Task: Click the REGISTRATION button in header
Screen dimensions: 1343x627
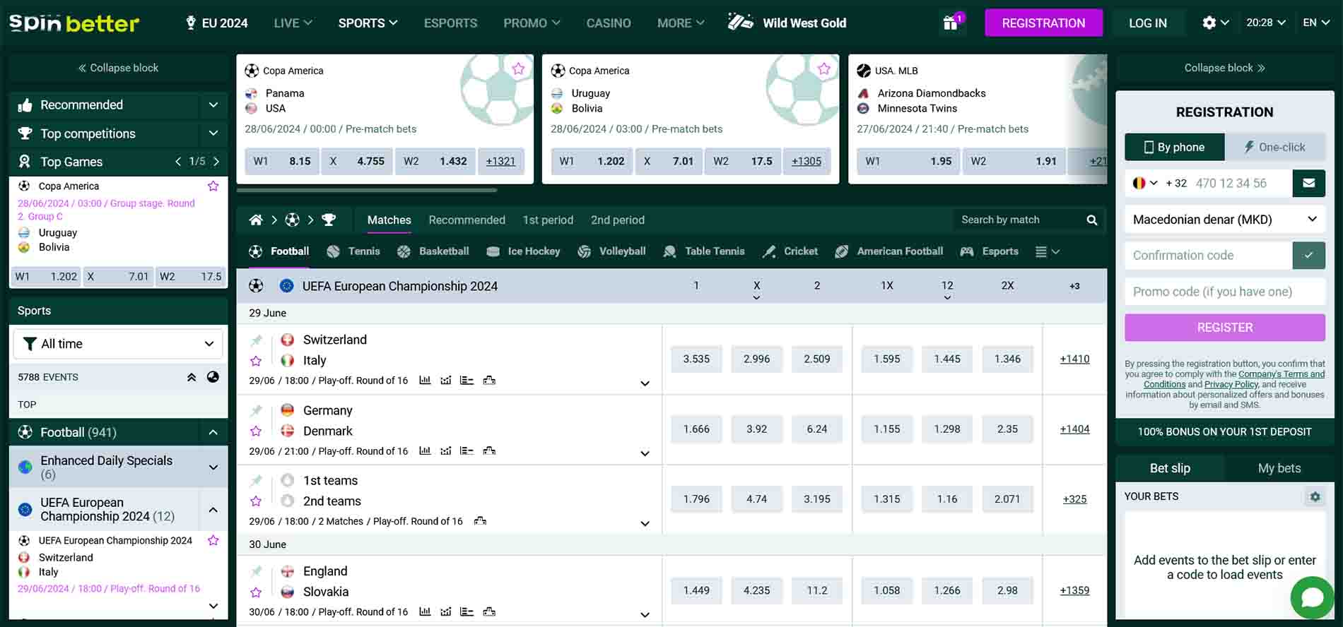Action: [x=1043, y=23]
